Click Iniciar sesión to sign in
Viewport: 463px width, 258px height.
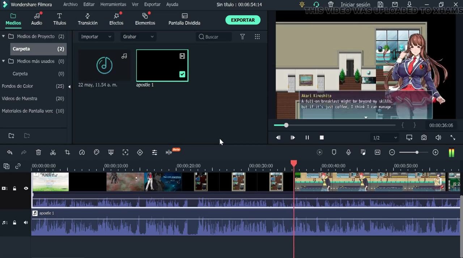(x=355, y=5)
